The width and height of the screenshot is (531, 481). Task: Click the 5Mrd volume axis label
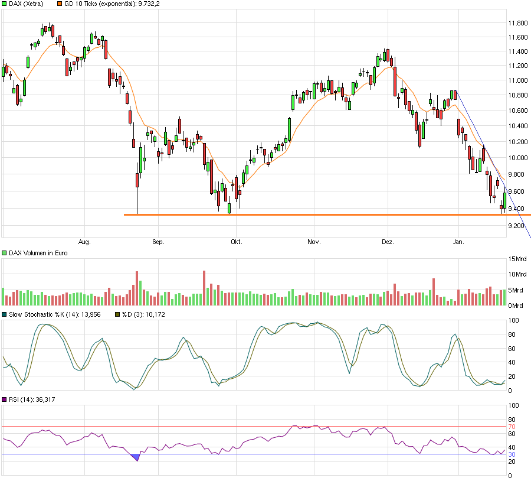pyautogui.click(x=516, y=290)
